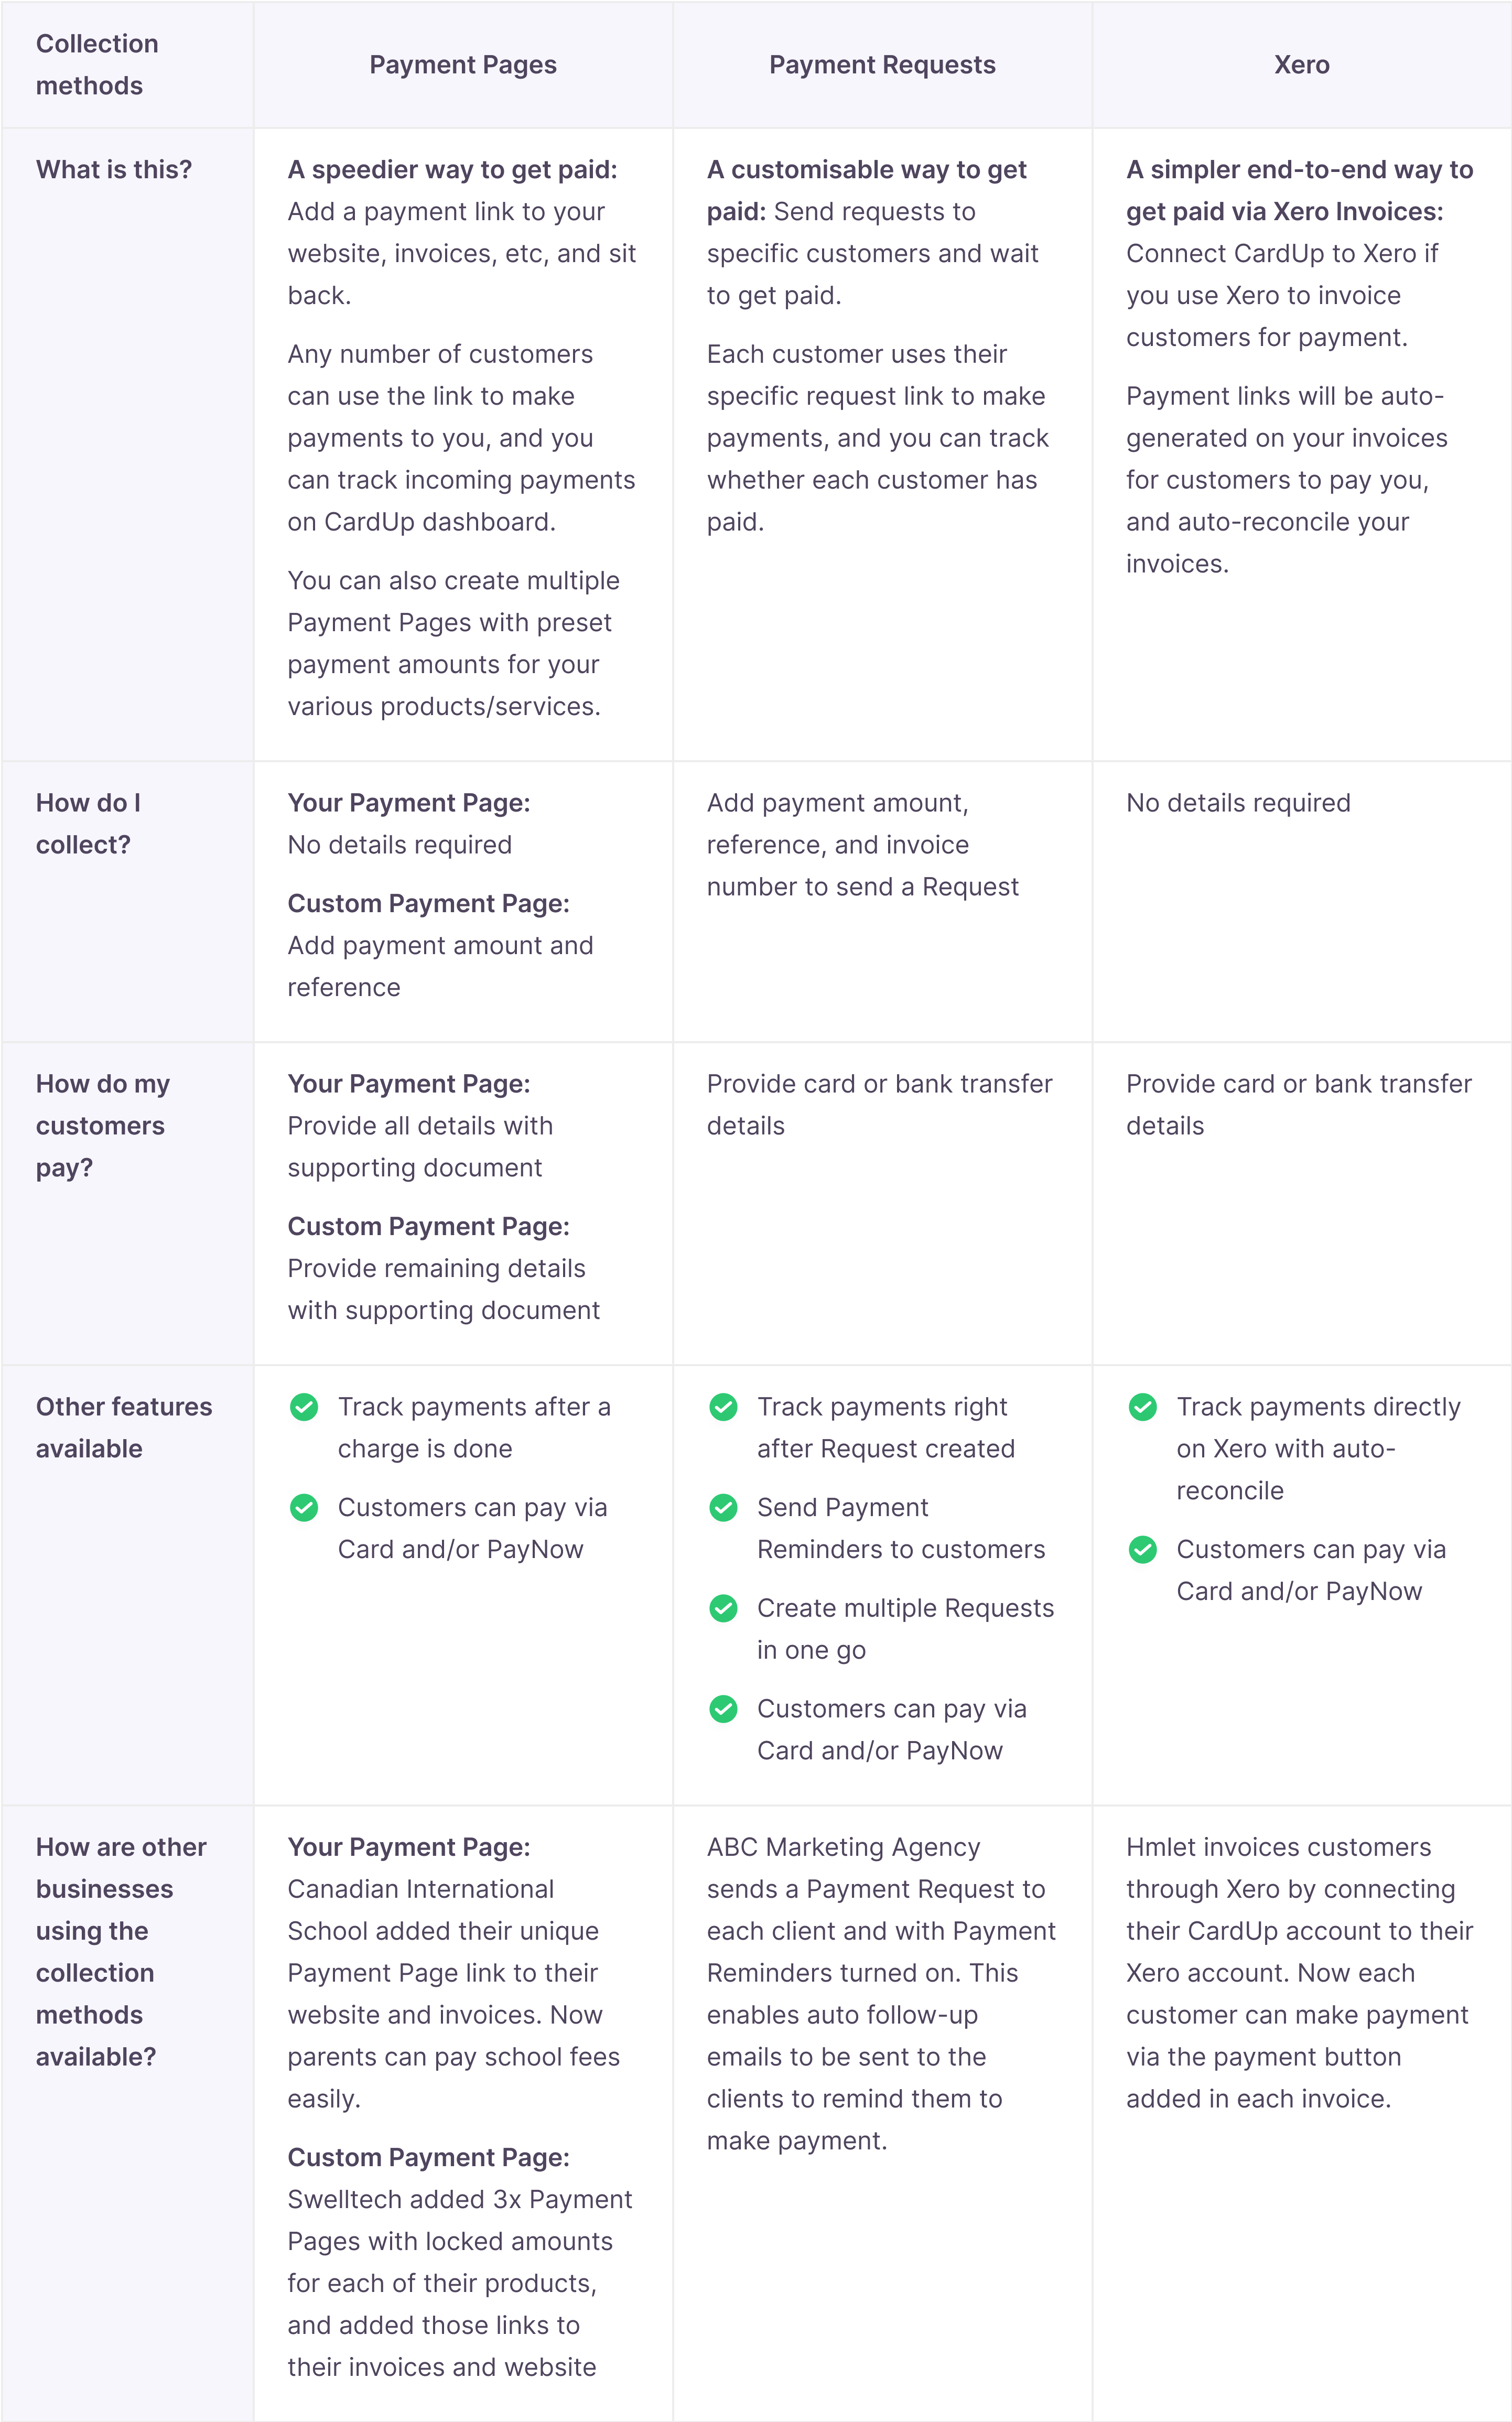Select the "Other features available" row label

(124, 1427)
